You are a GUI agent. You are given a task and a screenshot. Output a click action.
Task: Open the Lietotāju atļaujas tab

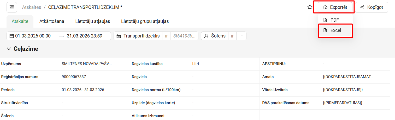(93, 21)
